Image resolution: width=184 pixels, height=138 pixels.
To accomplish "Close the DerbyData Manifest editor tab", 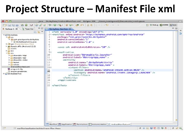I will pos(70,29).
